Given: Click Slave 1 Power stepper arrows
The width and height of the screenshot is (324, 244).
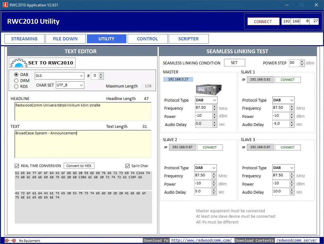Looking at the screenshot, I should click(x=292, y=116).
